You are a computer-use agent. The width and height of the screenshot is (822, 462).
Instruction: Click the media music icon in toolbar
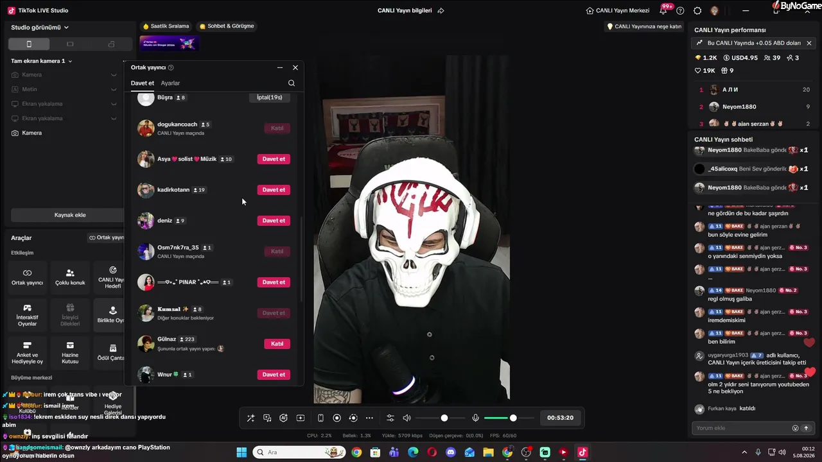pyautogui.click(x=267, y=418)
